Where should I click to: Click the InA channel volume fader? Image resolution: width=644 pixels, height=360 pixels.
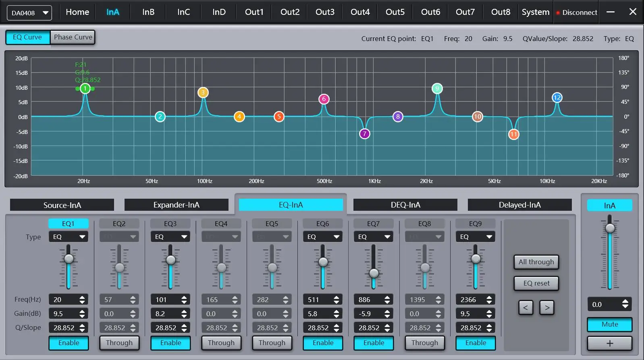[x=610, y=228]
